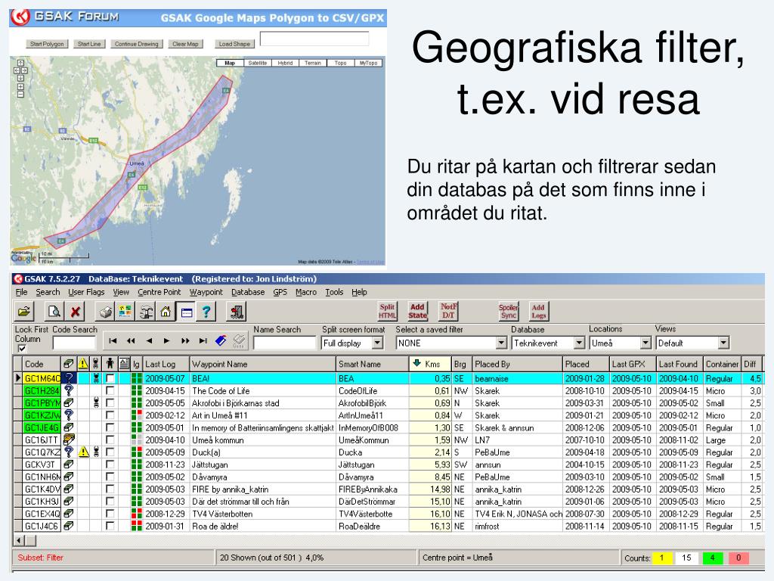Viewport: 774px width, 581px height.
Task: Toggle user flag checkbox for Umeå kommun row
Action: (110, 440)
